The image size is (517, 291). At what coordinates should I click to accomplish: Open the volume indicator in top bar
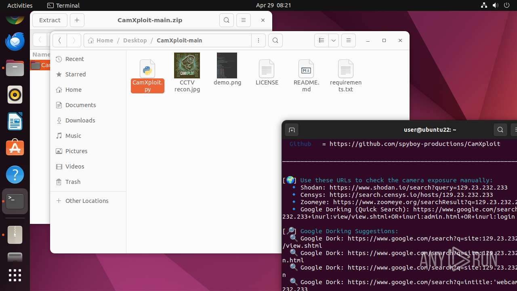pos(496,5)
